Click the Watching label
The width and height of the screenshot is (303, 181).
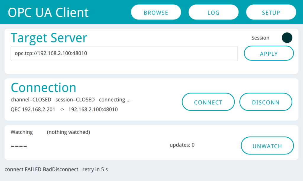(x=22, y=132)
